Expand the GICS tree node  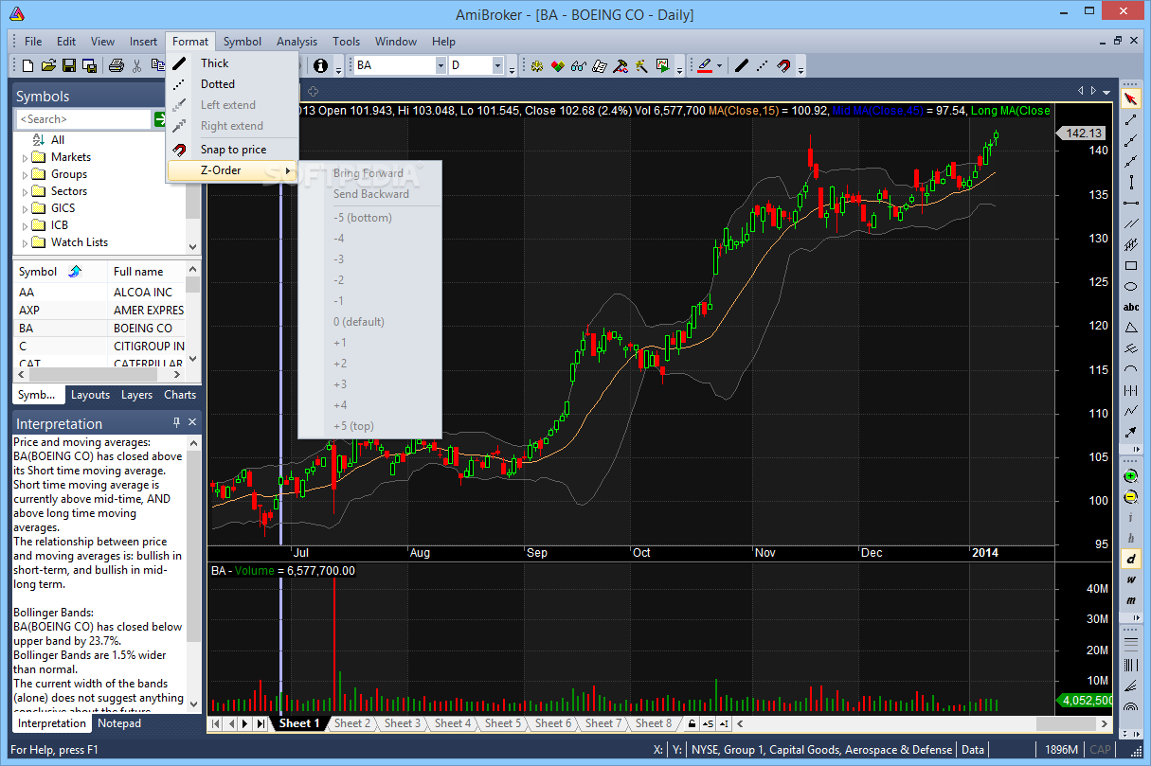pyautogui.click(x=26, y=208)
